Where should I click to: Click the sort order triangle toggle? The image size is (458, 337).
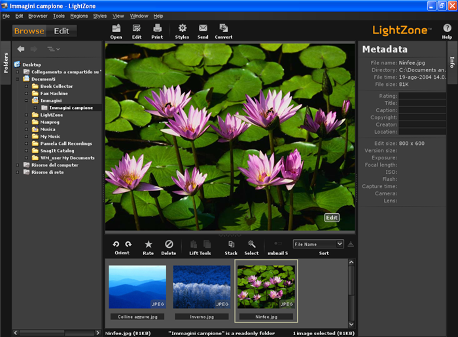pos(350,243)
